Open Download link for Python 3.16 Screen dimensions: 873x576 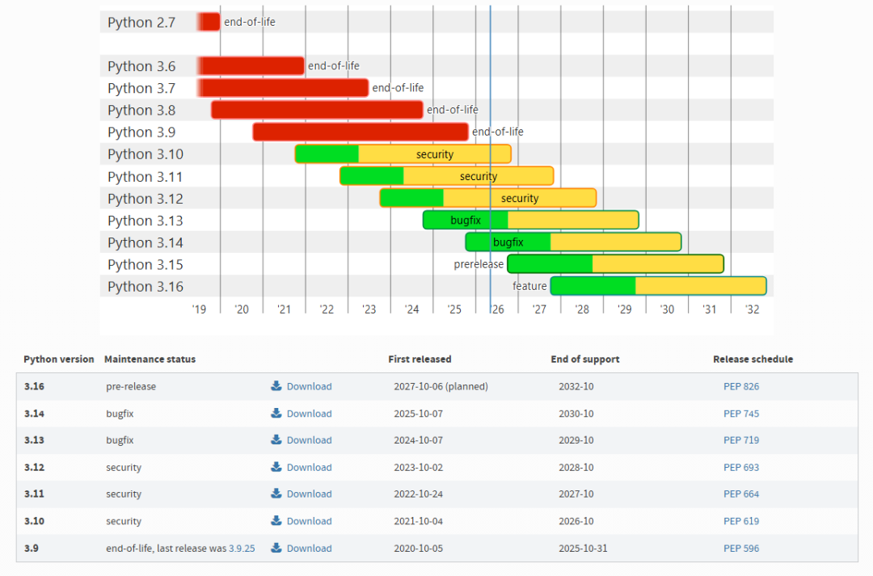[309, 386]
